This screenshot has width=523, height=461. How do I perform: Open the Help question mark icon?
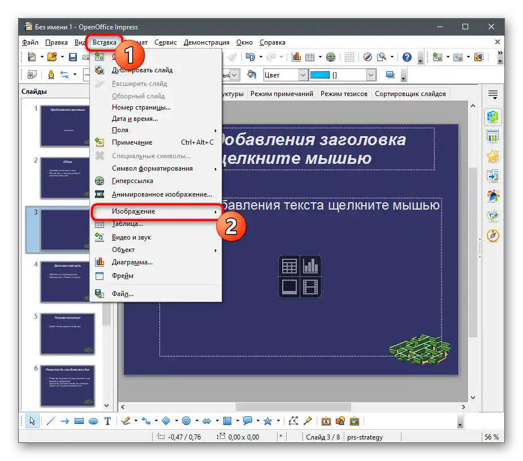click(407, 57)
